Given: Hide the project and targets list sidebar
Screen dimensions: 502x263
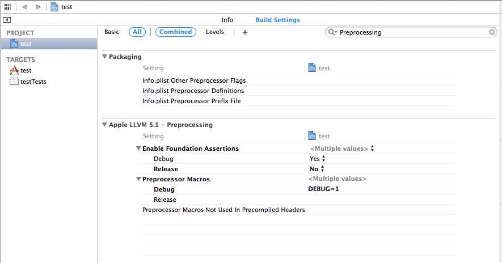Looking at the screenshot, I should pos(7,20).
